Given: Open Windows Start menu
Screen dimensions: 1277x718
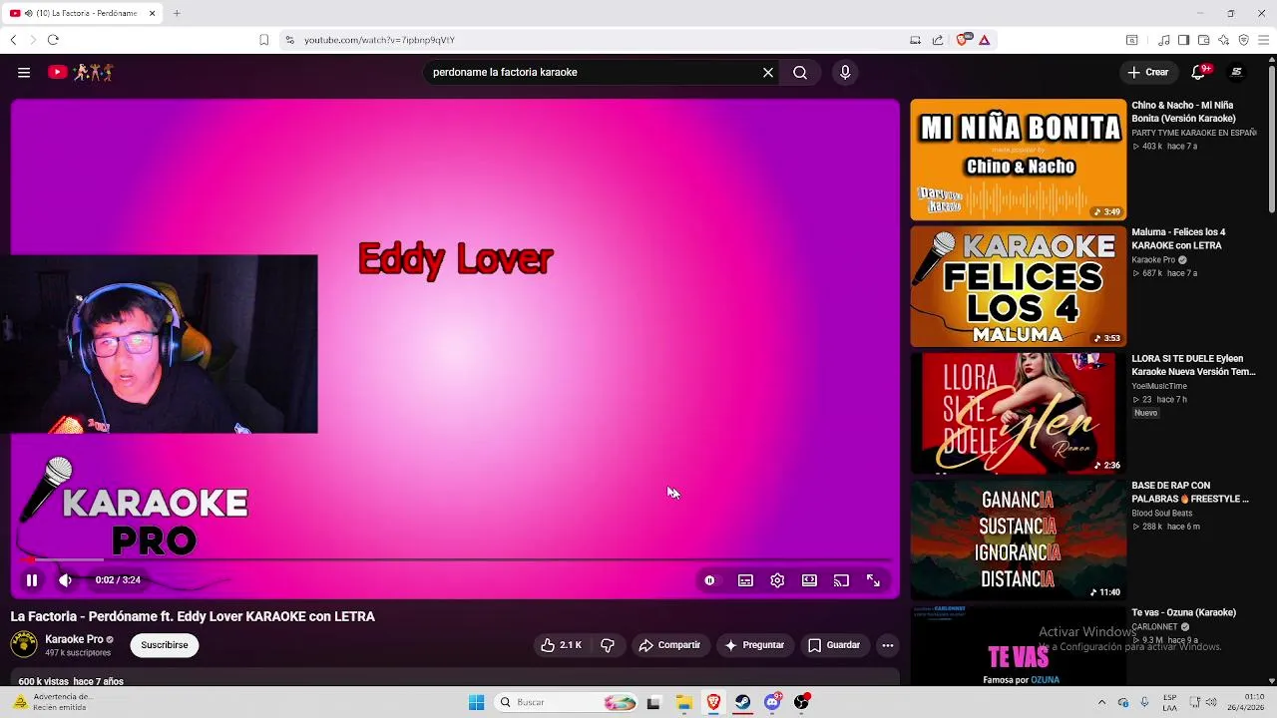Looking at the screenshot, I should pyautogui.click(x=476, y=702).
